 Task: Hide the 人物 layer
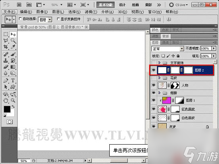[x=154, y=85]
